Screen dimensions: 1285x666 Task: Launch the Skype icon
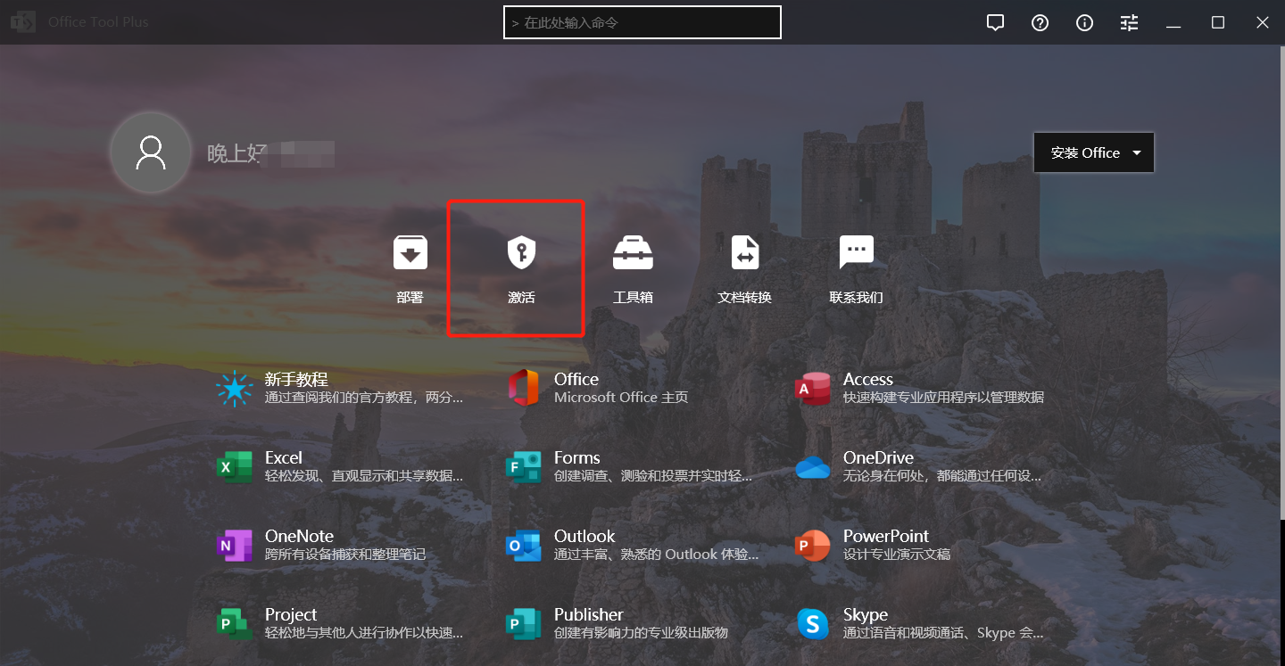click(813, 624)
